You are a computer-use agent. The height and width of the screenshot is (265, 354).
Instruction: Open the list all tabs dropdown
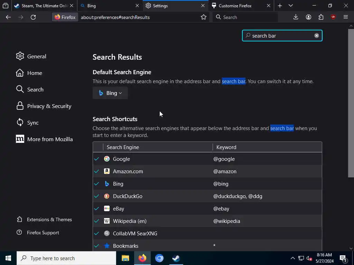(x=290, y=6)
